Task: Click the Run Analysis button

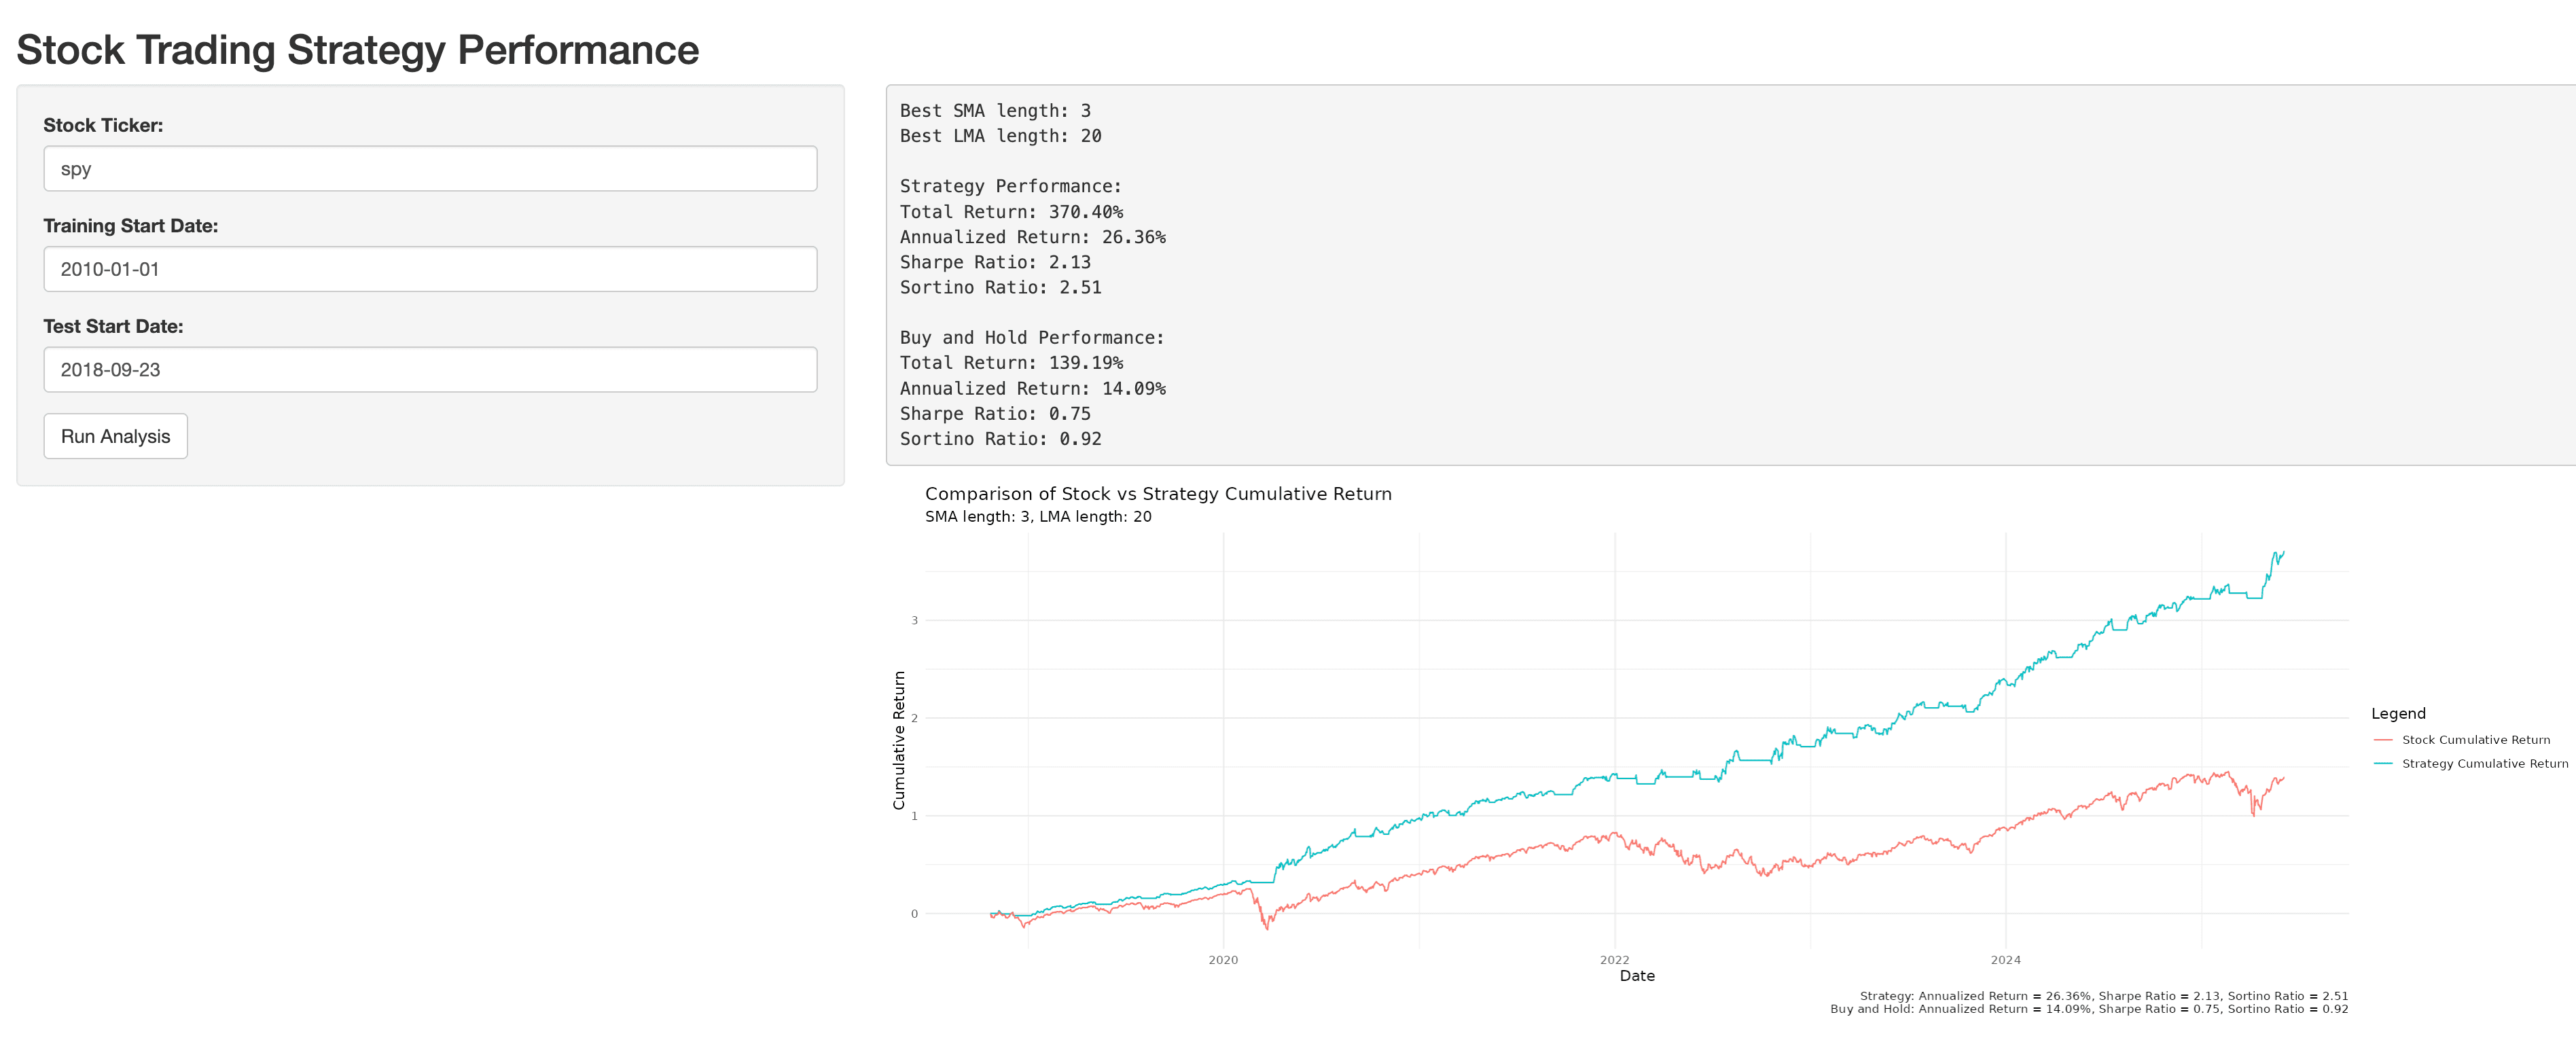Action: [x=116, y=436]
